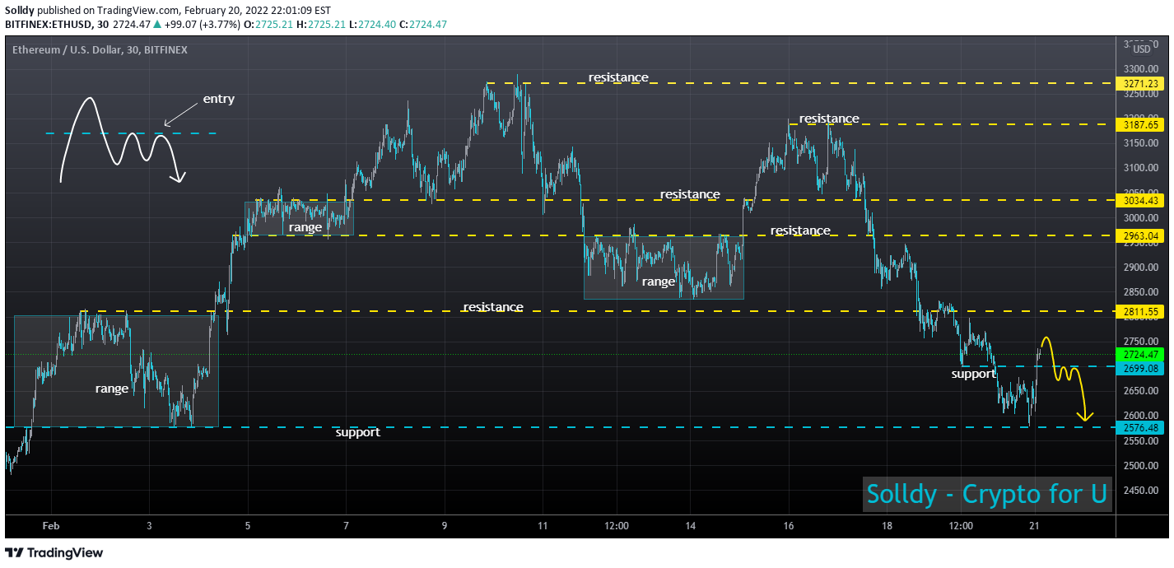Click the 2450.00 tick on the price axis
Image resolution: width=1174 pixels, height=568 pixels.
coord(1141,491)
